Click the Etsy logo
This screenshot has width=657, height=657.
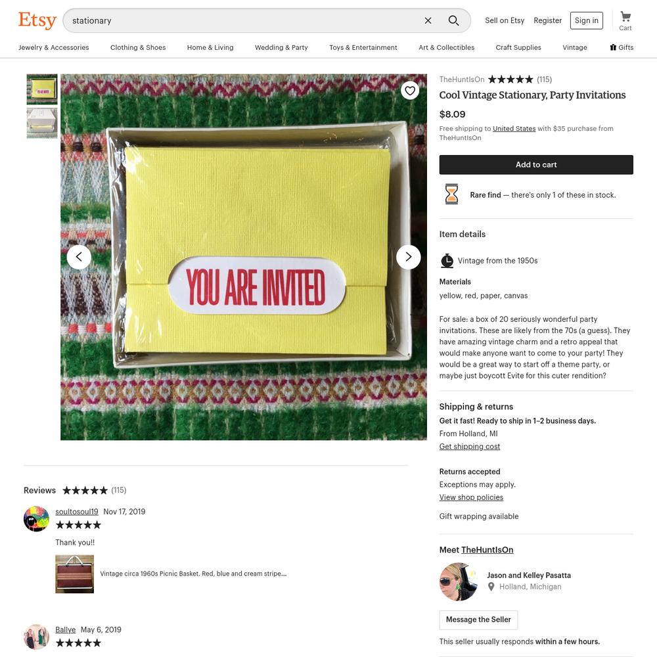(37, 20)
